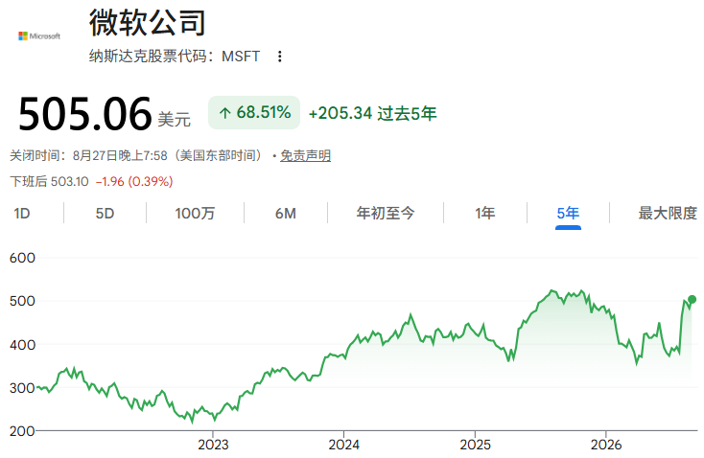The height and width of the screenshot is (458, 704).
Task: Click the 200 y-axis label
Action: coord(22,431)
